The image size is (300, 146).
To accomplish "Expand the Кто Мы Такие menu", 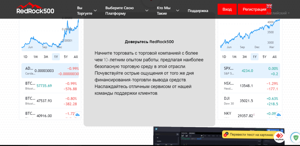I will pos(168,11).
